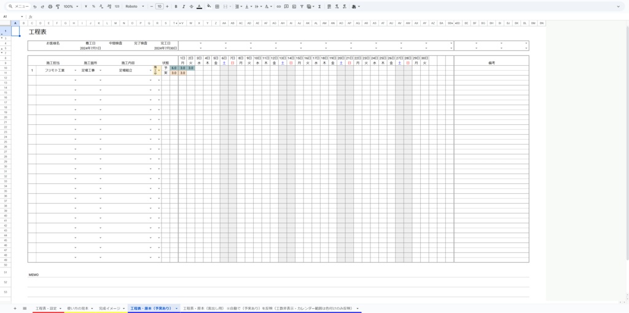Format cell as percent
The width and height of the screenshot is (629, 313).
(93, 6)
